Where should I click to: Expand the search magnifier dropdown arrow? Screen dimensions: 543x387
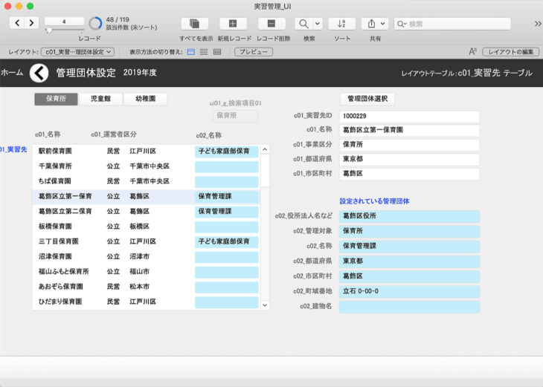pyautogui.click(x=318, y=24)
